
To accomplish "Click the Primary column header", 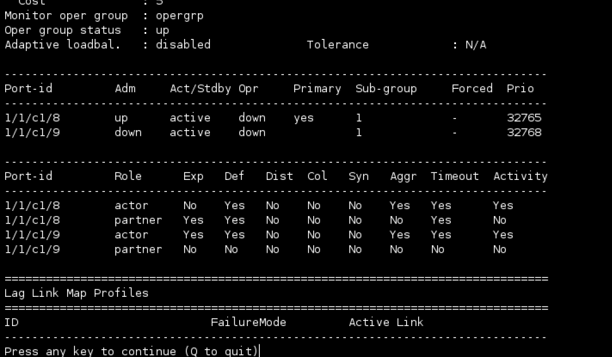I will [317, 89].
